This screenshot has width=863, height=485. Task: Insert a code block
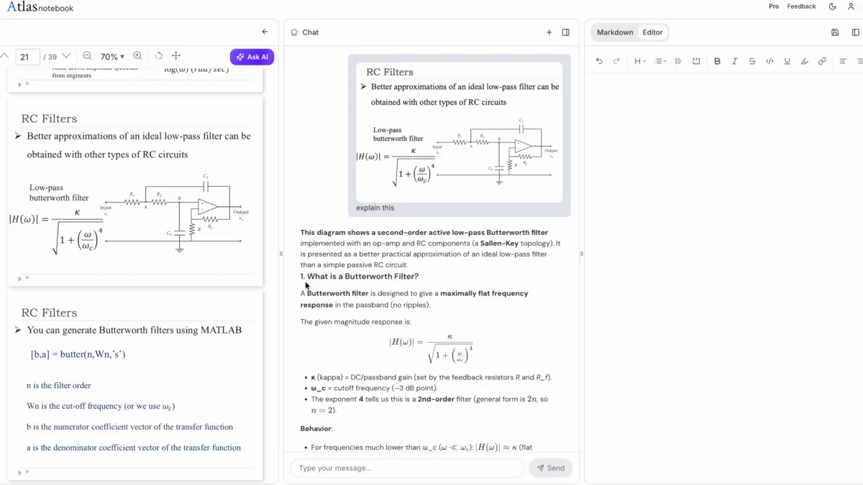click(696, 61)
